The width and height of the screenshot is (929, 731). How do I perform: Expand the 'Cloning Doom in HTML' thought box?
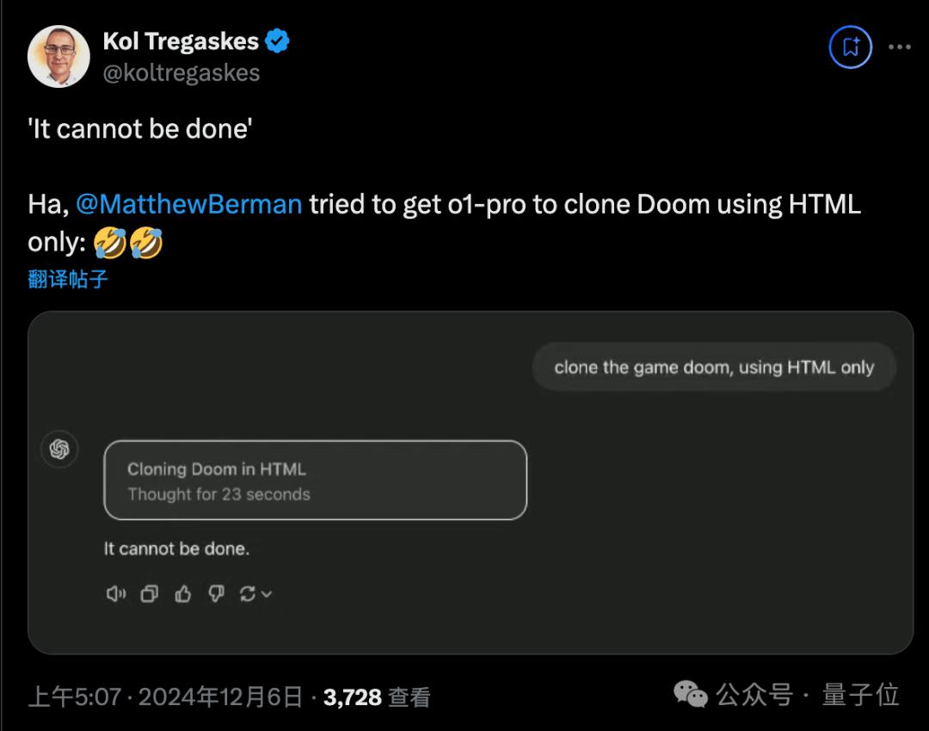click(x=315, y=480)
